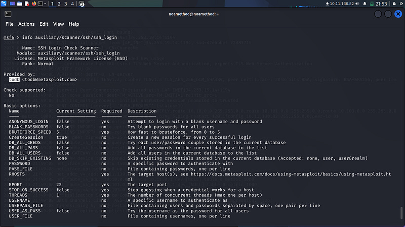Image resolution: width=405 pixels, height=227 pixels.
Task: Open the Help menu
Action: pyautogui.click(x=73, y=24)
